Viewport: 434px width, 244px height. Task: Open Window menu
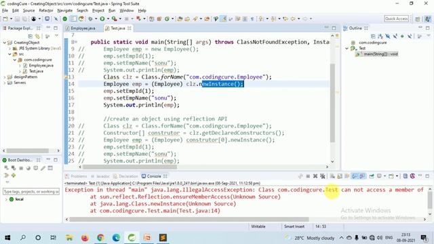(127, 11)
